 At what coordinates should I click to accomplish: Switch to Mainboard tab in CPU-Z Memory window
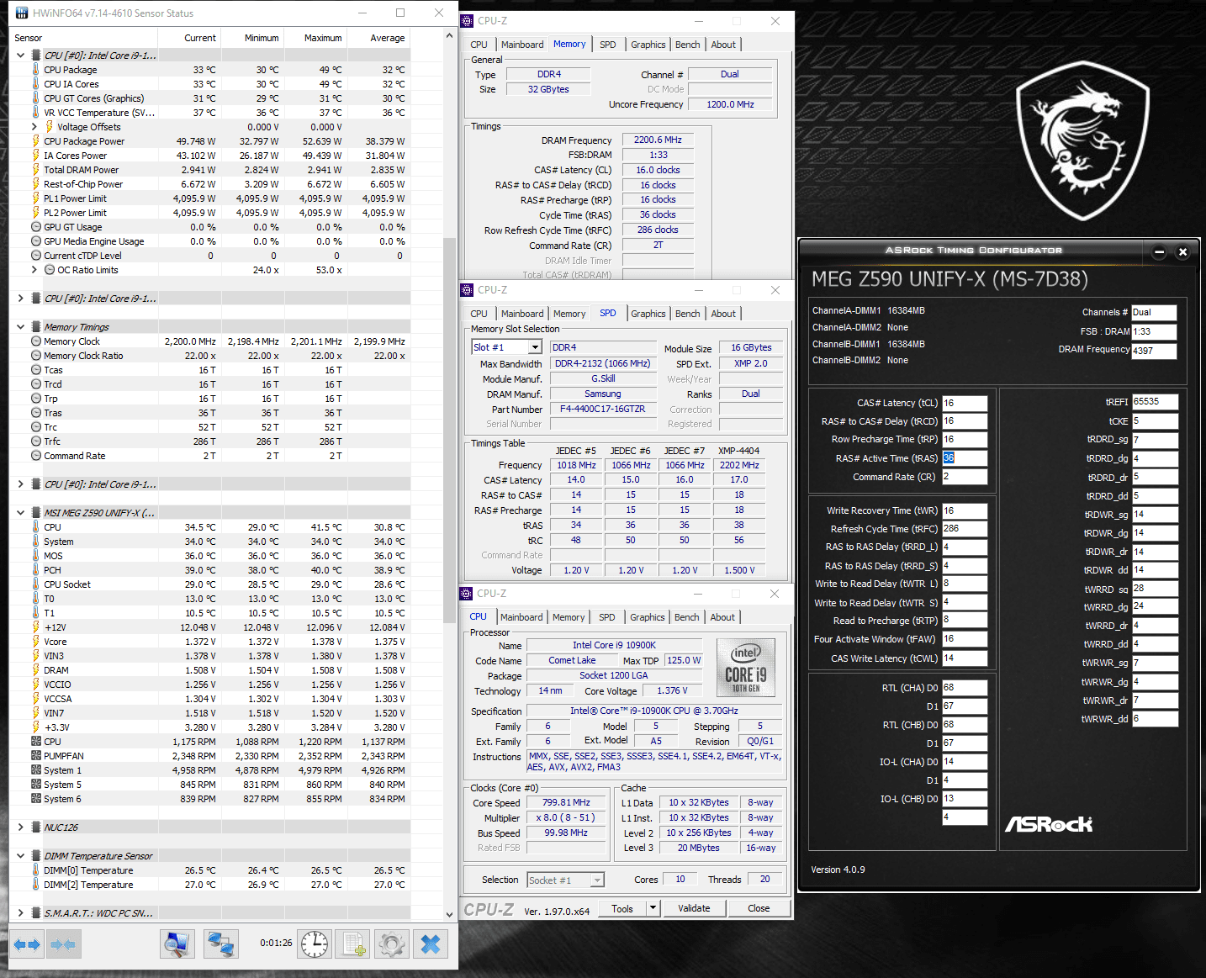pyautogui.click(x=522, y=45)
